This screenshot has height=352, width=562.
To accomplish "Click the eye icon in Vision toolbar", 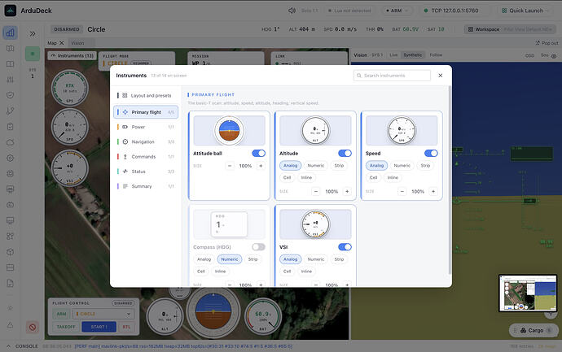I will tap(554, 56).
